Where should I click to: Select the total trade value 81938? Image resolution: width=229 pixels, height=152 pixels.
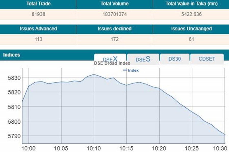(x=39, y=14)
